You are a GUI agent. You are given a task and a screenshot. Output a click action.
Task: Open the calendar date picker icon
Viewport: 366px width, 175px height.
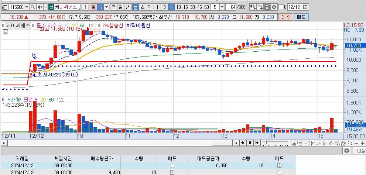click(x=305, y=7)
